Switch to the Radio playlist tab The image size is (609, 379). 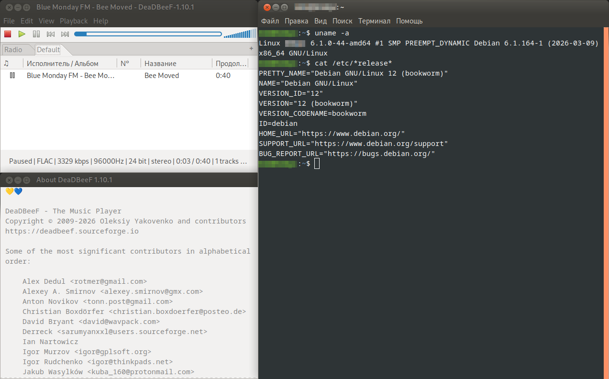tap(13, 50)
